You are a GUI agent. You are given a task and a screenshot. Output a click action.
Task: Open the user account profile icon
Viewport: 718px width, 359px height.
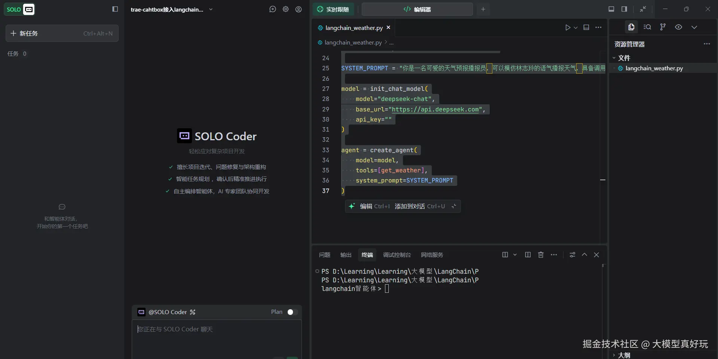298,9
